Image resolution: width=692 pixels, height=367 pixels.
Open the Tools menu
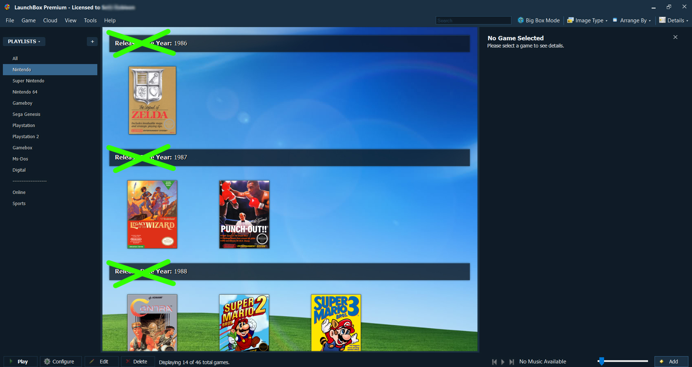tap(90, 21)
